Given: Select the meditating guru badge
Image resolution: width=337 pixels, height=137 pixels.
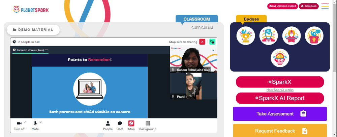Looking at the screenshot, I should point(292,36).
